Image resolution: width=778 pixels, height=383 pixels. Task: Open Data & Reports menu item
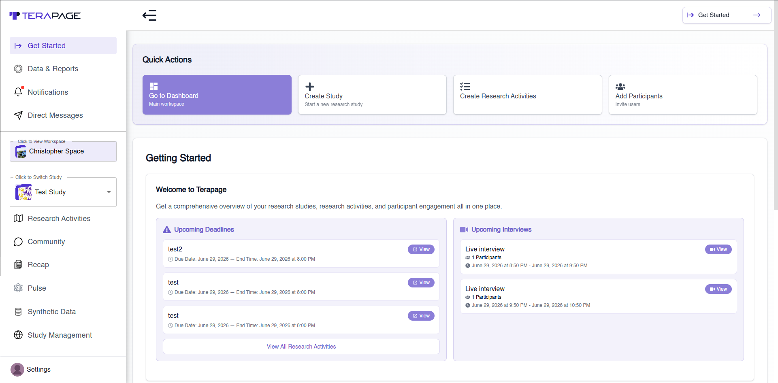pos(63,69)
